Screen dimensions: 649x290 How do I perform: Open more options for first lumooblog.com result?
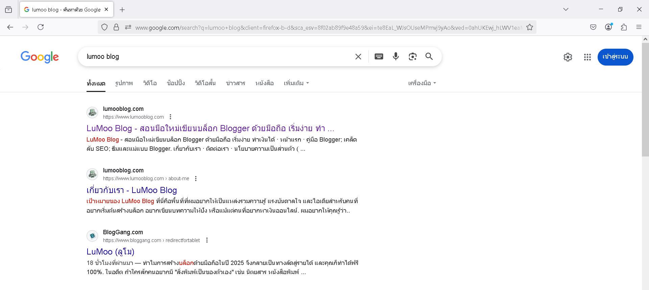(x=170, y=117)
